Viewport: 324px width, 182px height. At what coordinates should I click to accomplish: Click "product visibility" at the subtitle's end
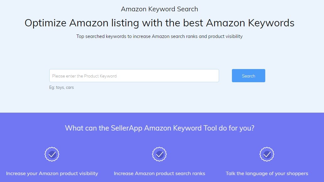tap(225, 36)
